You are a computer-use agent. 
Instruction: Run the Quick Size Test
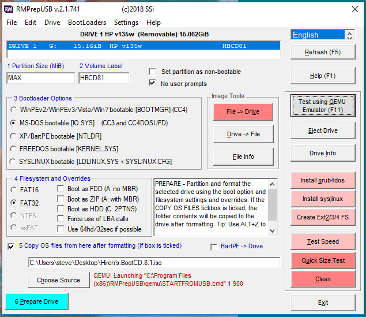click(x=323, y=260)
